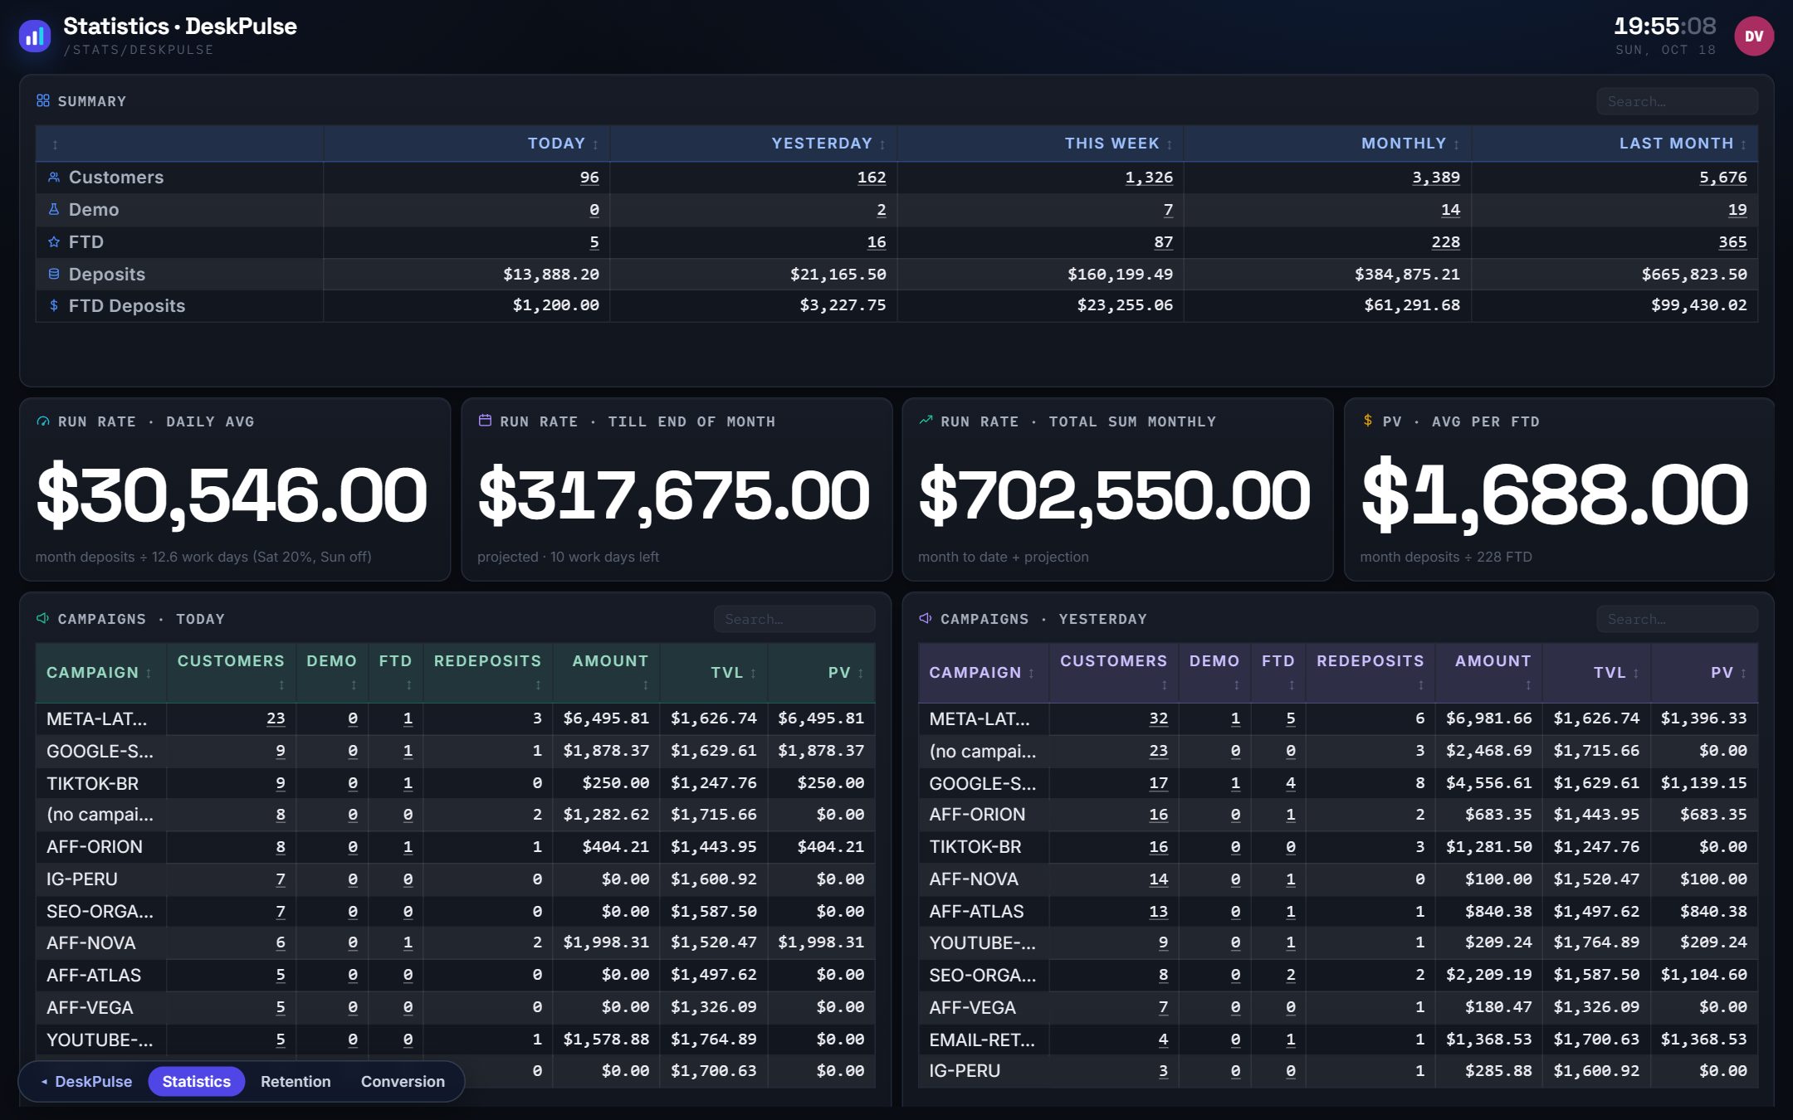Select the AFF-NOVA row in Campaigns Today
This screenshot has width=1793, height=1120.
(456, 942)
